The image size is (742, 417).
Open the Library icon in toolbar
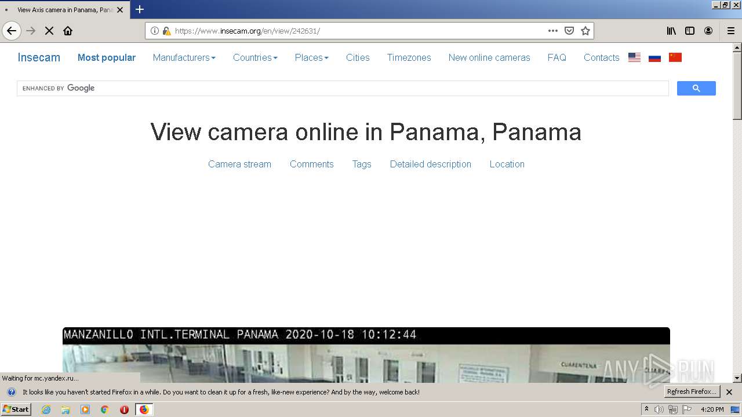coord(671,31)
